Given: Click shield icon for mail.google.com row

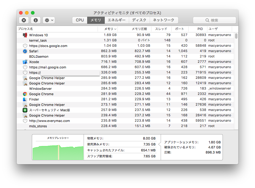Looking at the screenshot, I should click(25, 67).
